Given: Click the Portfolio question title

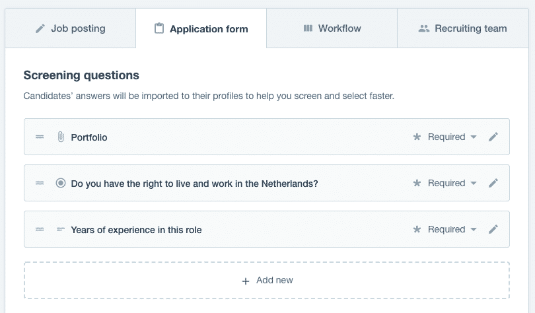Looking at the screenshot, I should [x=89, y=137].
